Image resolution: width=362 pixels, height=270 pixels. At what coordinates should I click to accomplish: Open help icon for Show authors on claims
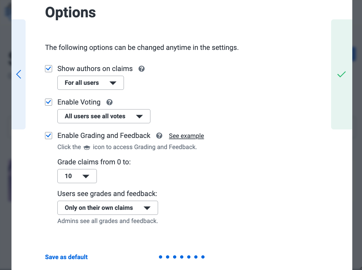142,69
